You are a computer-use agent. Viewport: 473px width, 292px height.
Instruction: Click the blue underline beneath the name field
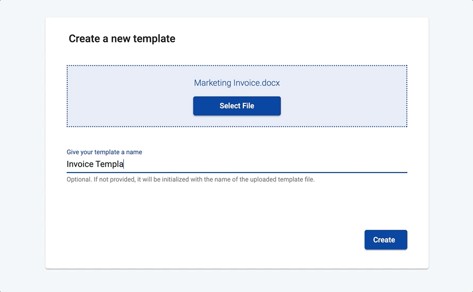(x=237, y=173)
